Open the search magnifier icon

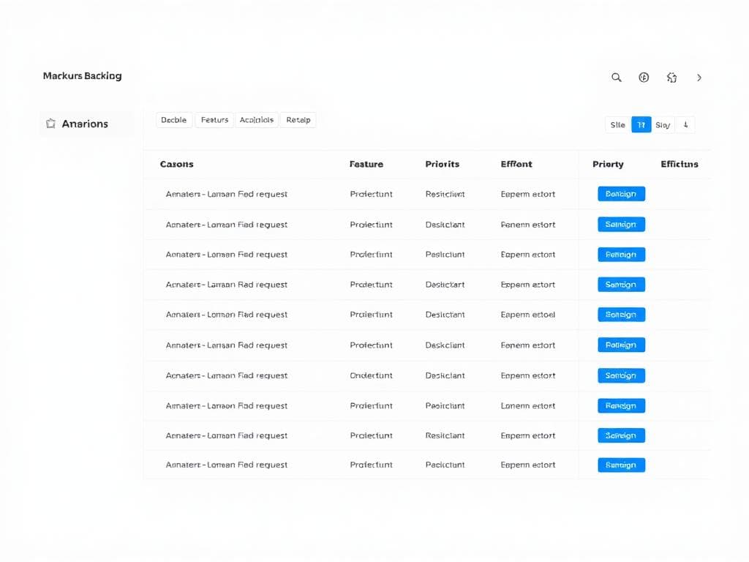[616, 77]
